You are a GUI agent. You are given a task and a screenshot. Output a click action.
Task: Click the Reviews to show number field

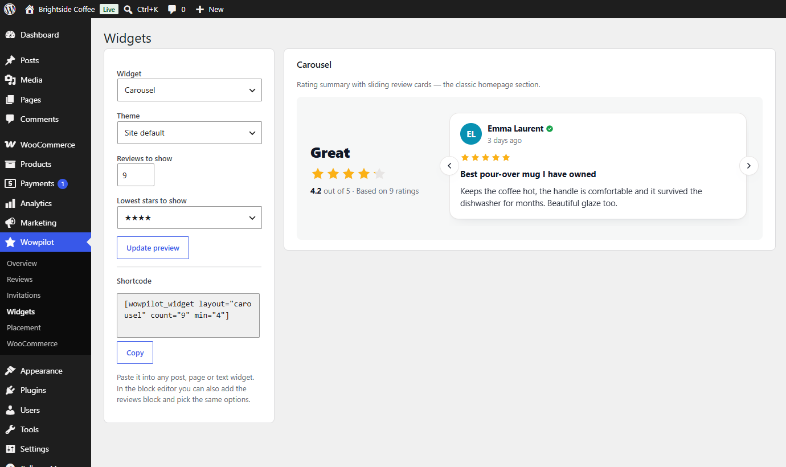point(136,175)
